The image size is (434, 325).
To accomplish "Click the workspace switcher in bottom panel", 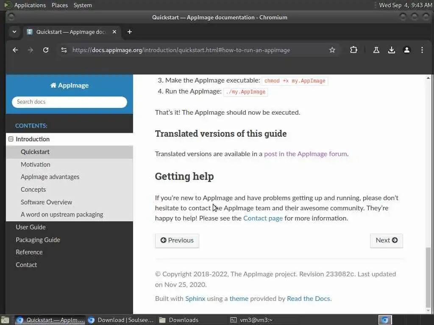I will click(x=385, y=320).
